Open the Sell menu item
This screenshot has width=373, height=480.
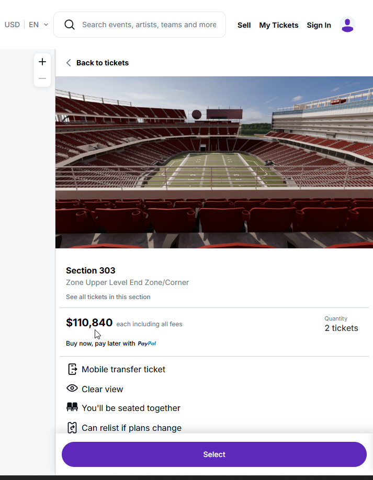click(244, 25)
